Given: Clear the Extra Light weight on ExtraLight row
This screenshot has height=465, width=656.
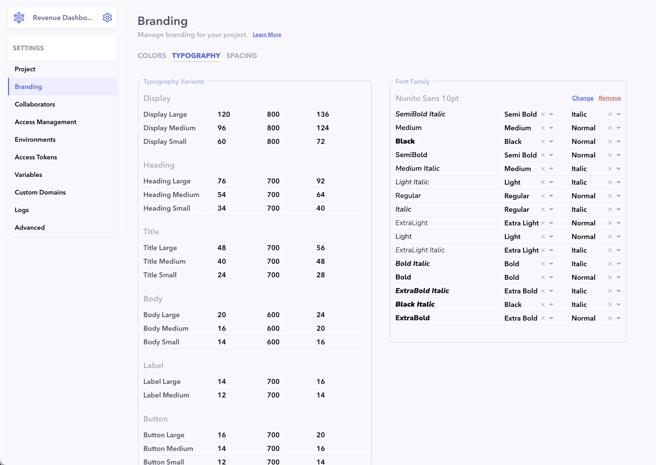Looking at the screenshot, I should (543, 223).
